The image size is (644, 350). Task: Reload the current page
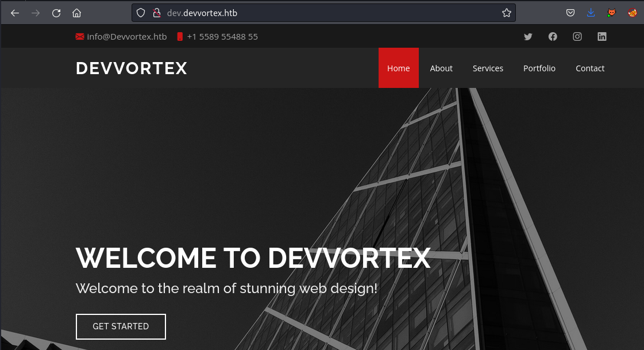[x=56, y=13]
